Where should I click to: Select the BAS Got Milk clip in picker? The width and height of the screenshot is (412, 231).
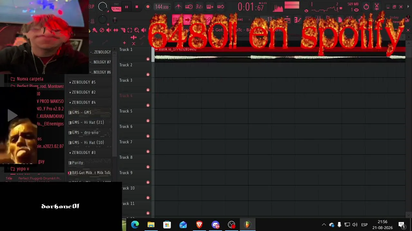[90, 173]
